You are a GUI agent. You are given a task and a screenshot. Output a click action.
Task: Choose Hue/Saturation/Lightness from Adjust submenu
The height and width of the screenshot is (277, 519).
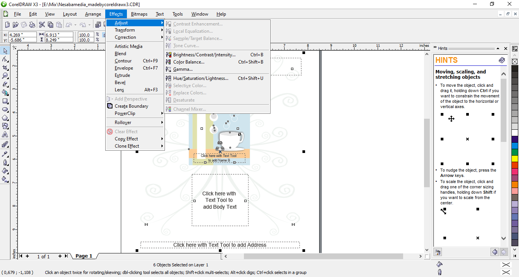point(201,78)
